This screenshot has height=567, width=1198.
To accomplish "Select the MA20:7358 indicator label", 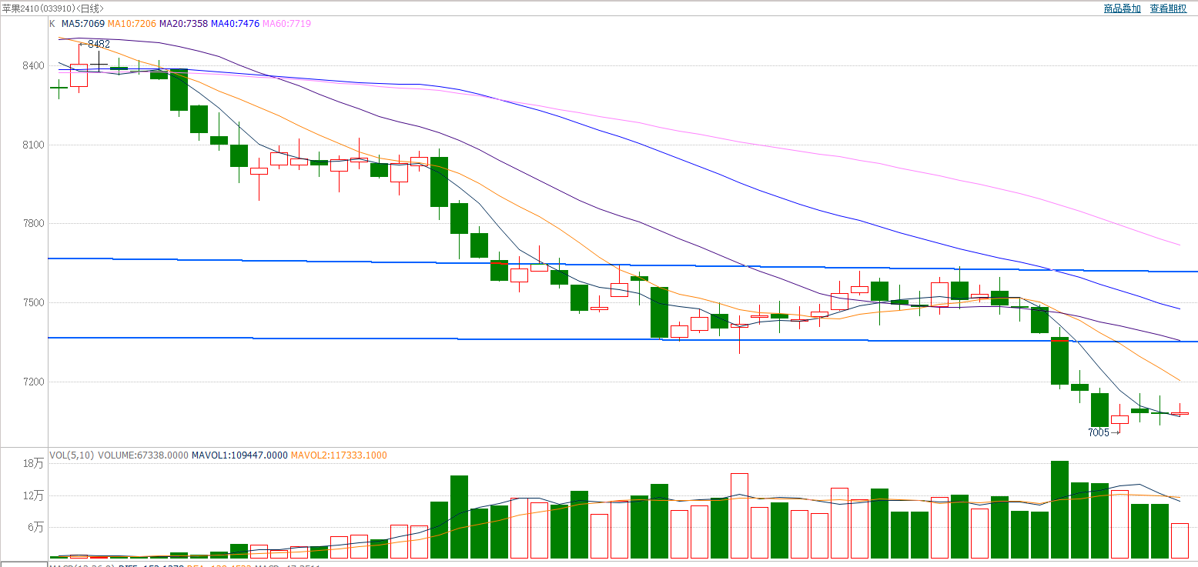I will [x=183, y=24].
